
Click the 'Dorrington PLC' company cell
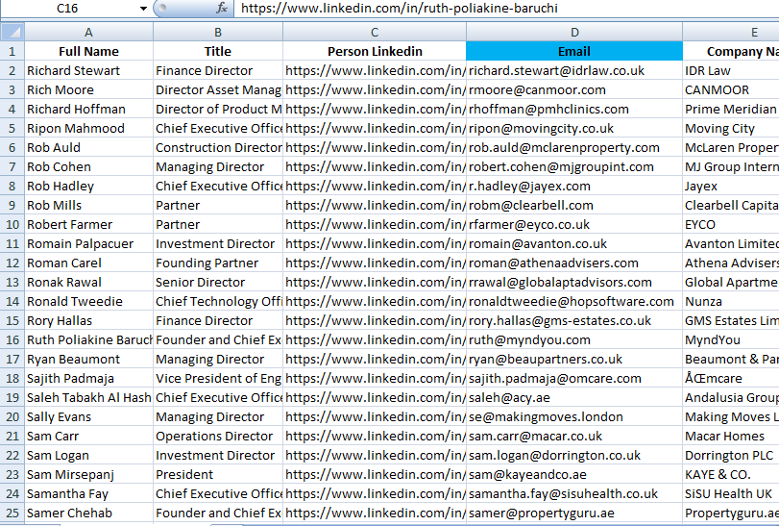pyautogui.click(x=731, y=456)
